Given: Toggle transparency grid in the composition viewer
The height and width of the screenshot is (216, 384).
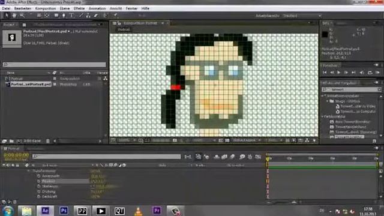Looking at the screenshot, I should pyautogui.click(x=227, y=140).
